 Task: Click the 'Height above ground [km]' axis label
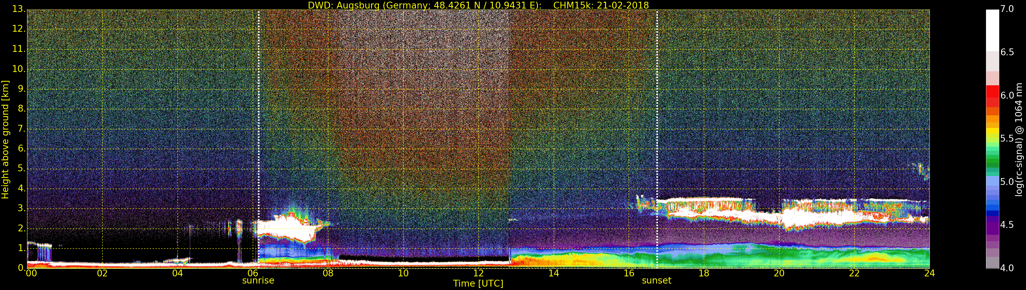[5, 140]
